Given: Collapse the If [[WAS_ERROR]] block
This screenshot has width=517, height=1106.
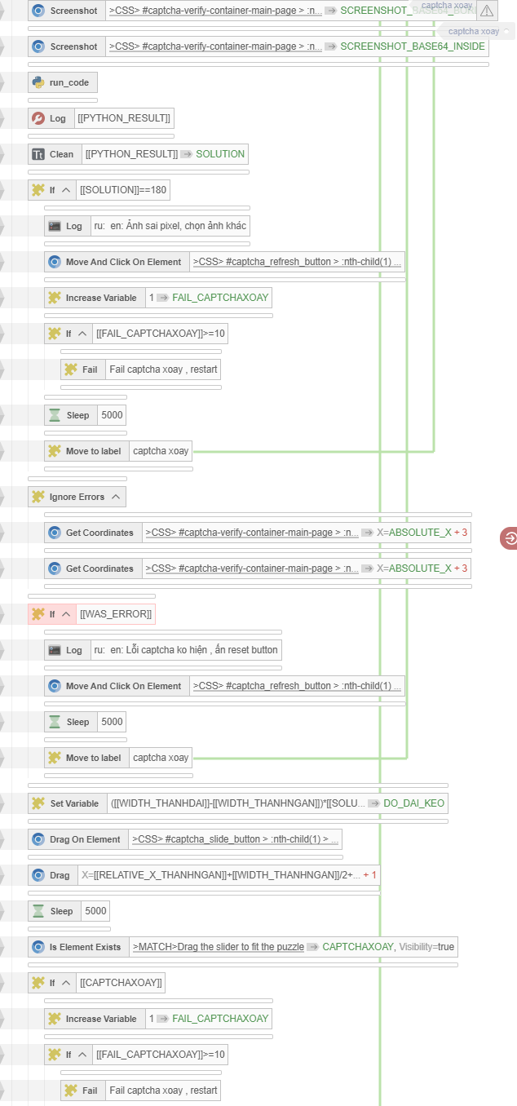Looking at the screenshot, I should (66, 614).
